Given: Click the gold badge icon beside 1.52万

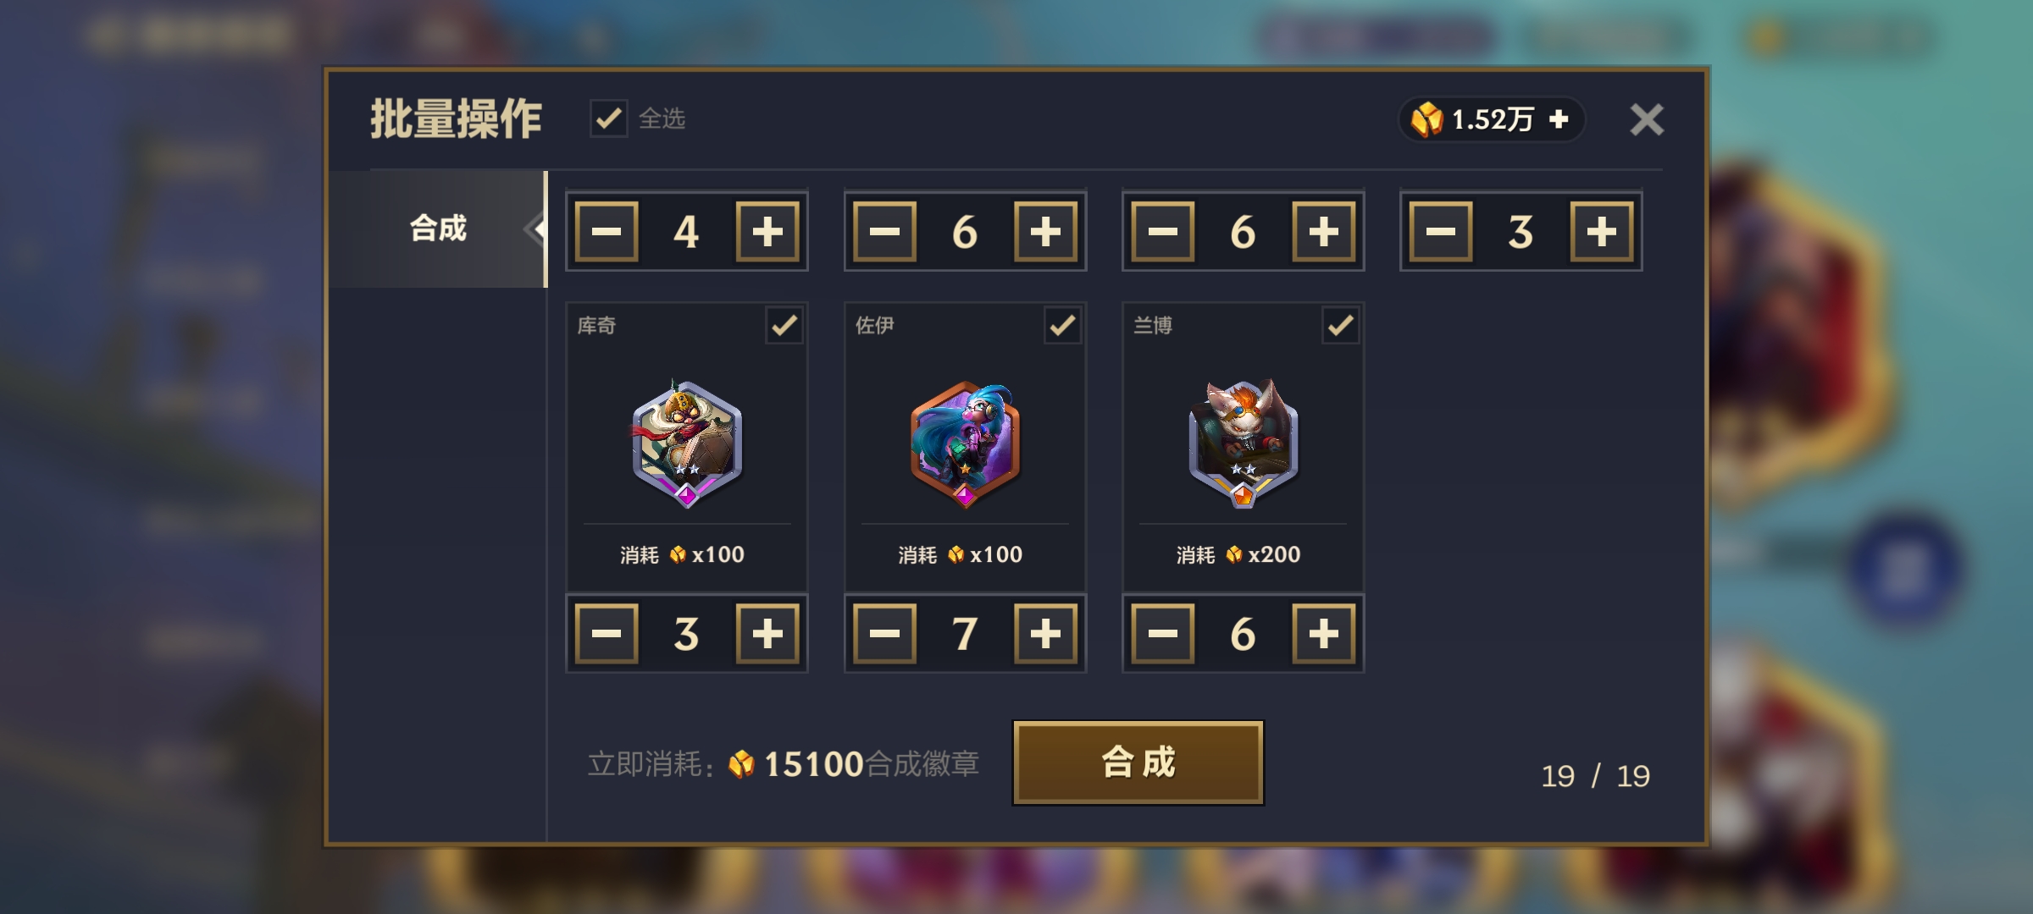Looking at the screenshot, I should click(x=1427, y=119).
